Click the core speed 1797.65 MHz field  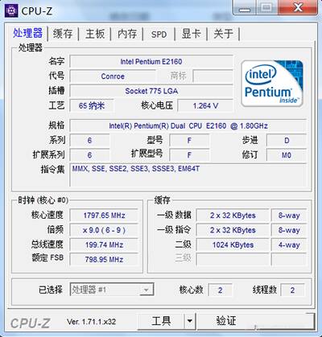104,216
